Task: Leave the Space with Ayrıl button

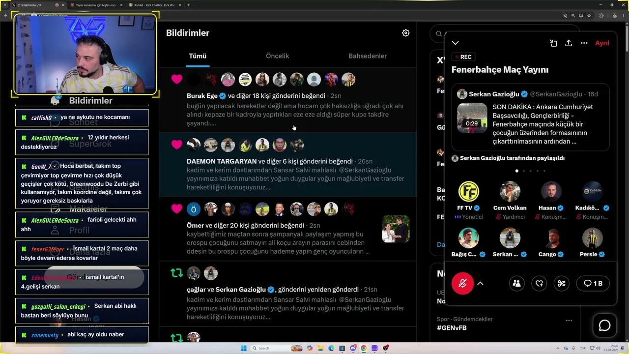Action: coord(602,43)
